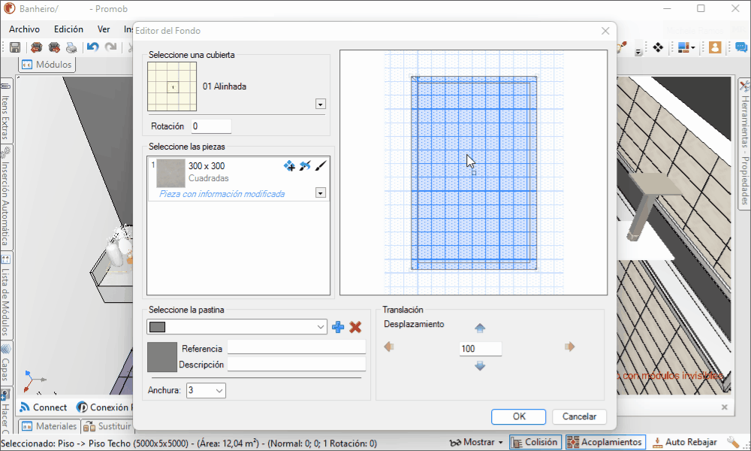Viewport: 751px width, 451px height.
Task: Click the brush icon for 300 x 300
Action: click(321, 166)
